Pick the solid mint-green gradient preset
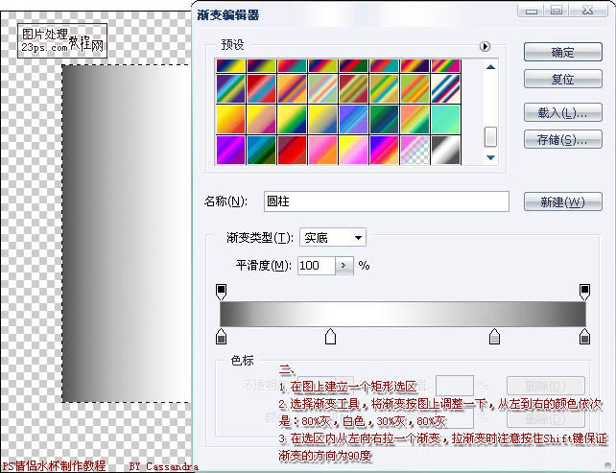Image resolution: width=616 pixels, height=473 pixels. 445,119
